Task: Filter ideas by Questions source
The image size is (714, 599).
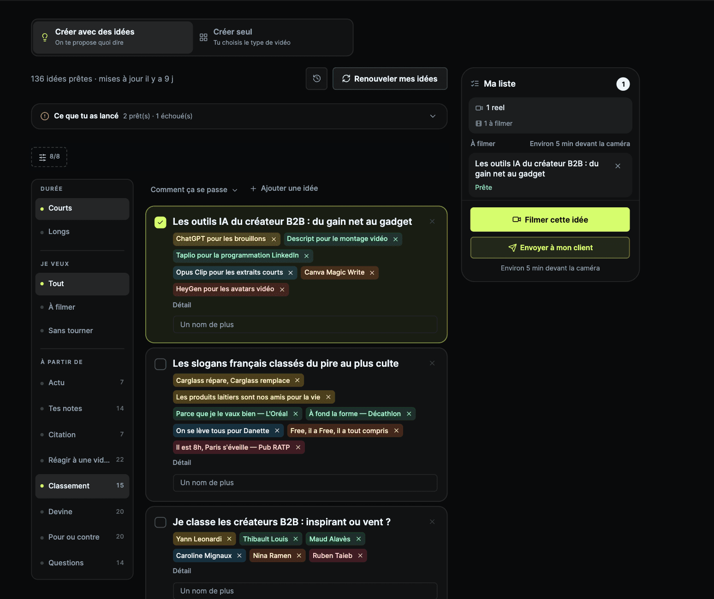Action: click(x=82, y=563)
